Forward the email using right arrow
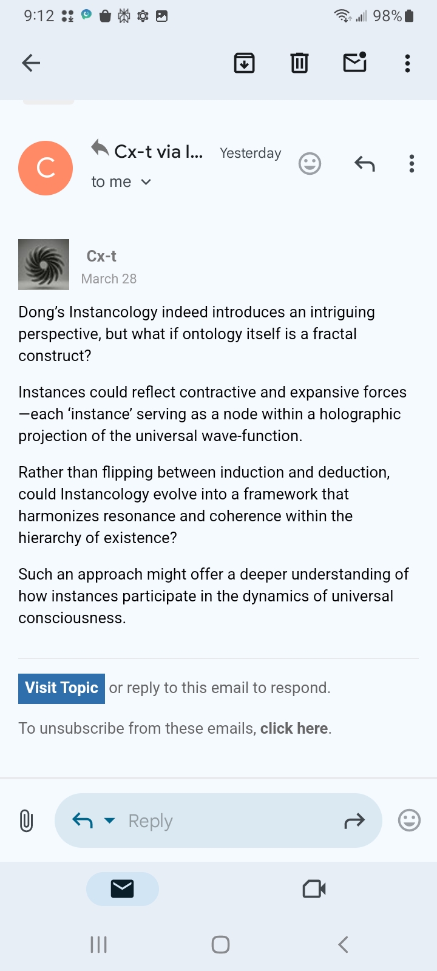Image resolution: width=437 pixels, height=971 pixels. click(354, 821)
